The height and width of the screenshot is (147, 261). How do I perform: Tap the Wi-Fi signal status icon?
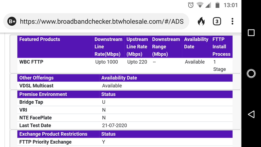(200, 5)
